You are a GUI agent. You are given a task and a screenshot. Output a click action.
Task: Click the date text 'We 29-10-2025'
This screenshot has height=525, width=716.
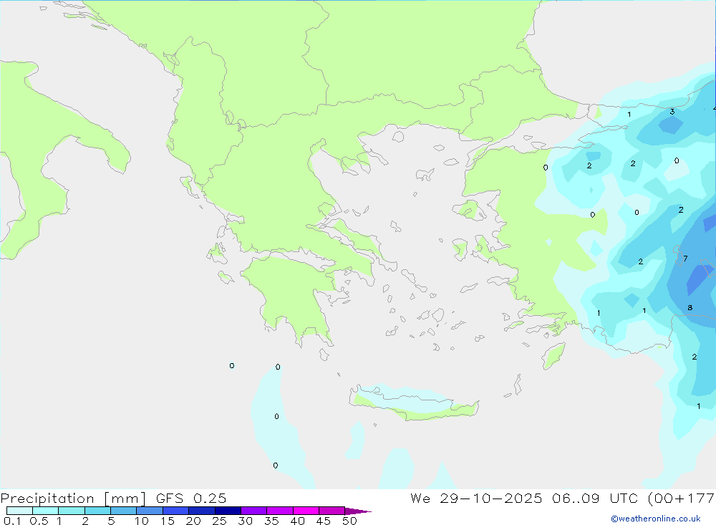(x=476, y=498)
